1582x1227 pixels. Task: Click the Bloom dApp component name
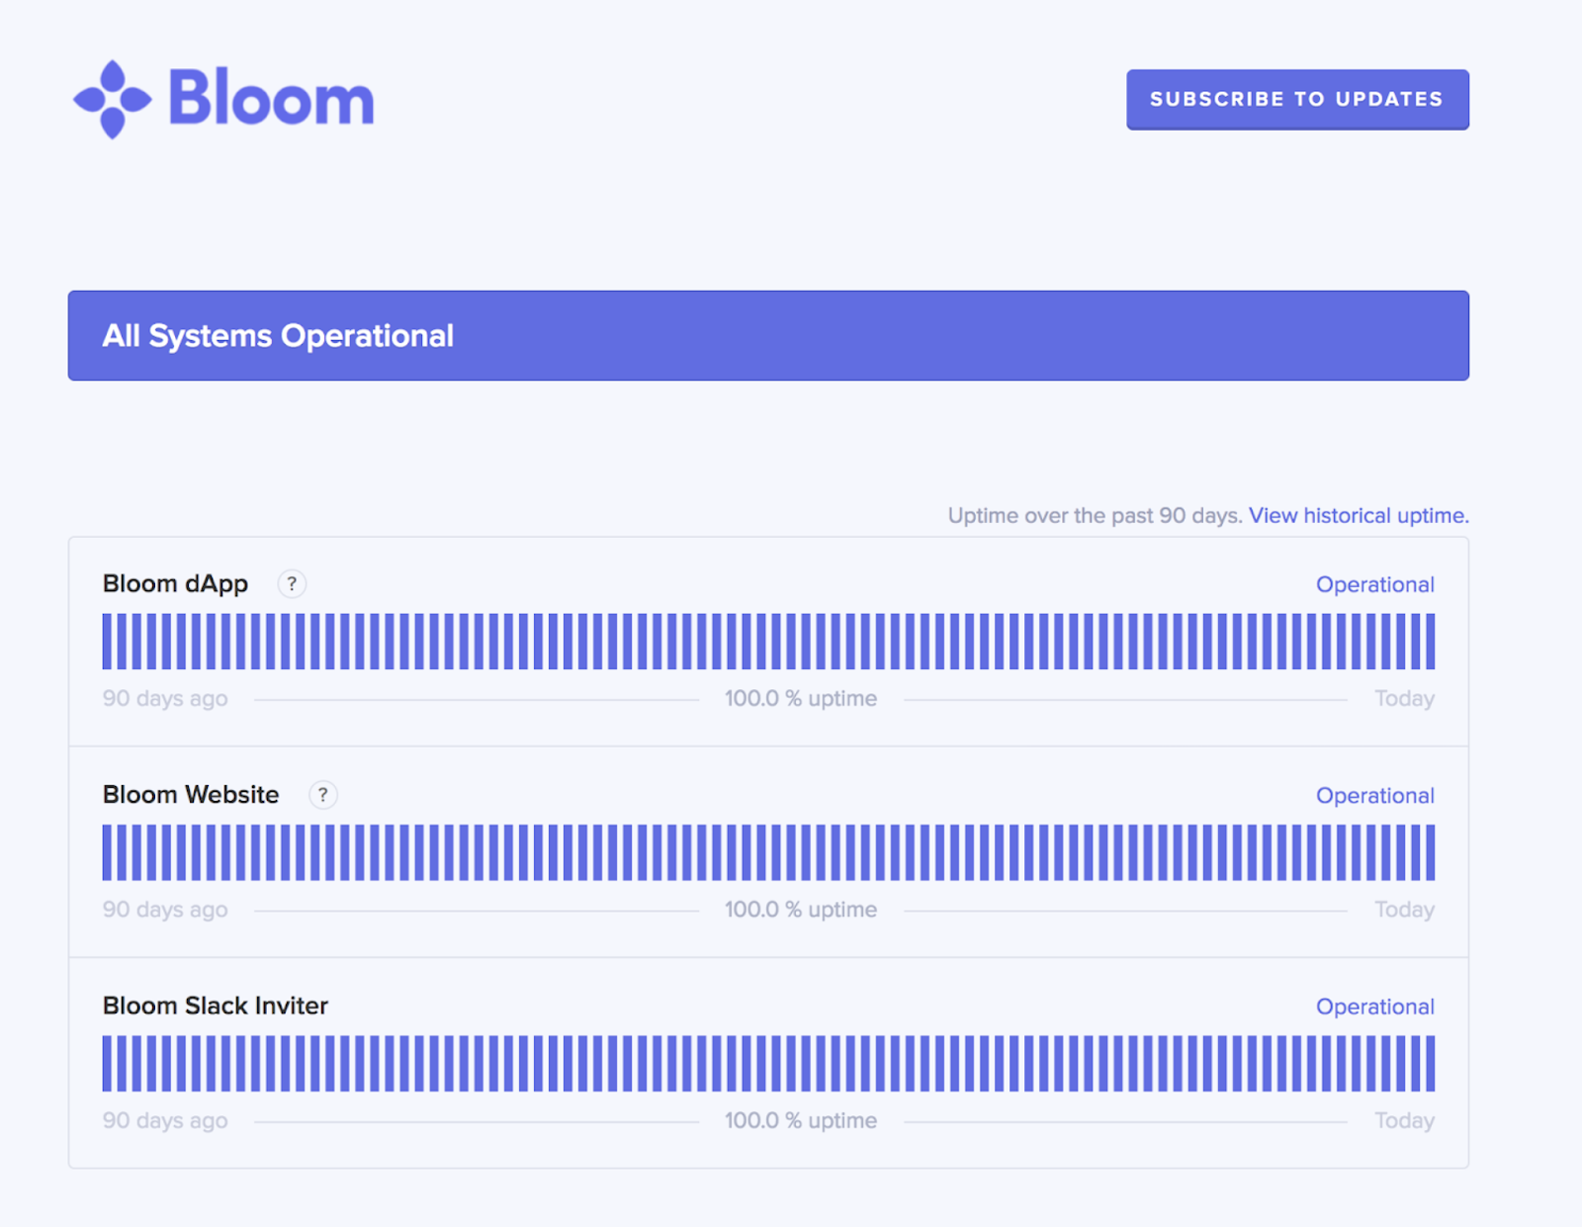point(175,584)
